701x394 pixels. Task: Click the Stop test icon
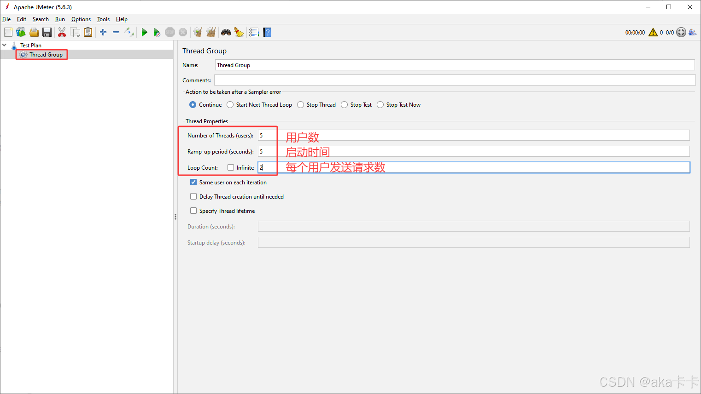coord(170,32)
